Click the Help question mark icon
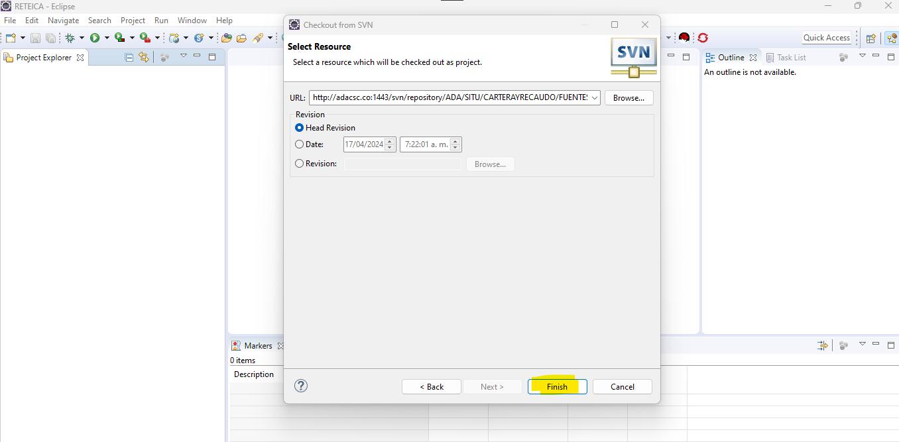Image resolution: width=899 pixels, height=442 pixels. pos(301,386)
